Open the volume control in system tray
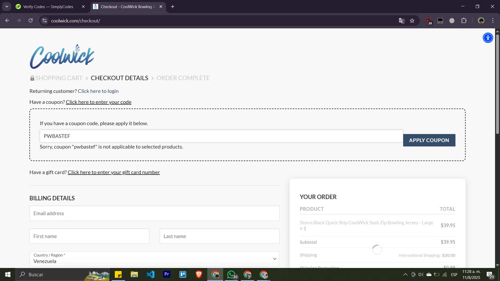Viewport: 500px width, 281px height. 421,275
